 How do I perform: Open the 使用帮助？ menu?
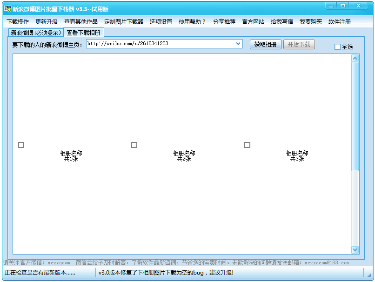pyautogui.click(x=192, y=22)
